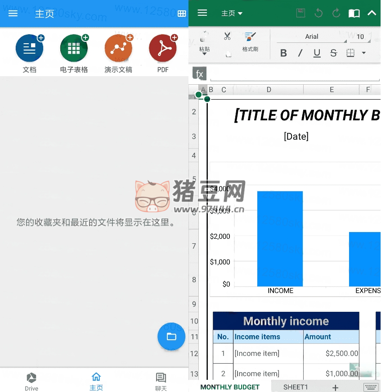Image resolution: width=381 pixels, height=392 pixels.
Task: Create a new 文档 document
Action: pyautogui.click(x=29, y=49)
